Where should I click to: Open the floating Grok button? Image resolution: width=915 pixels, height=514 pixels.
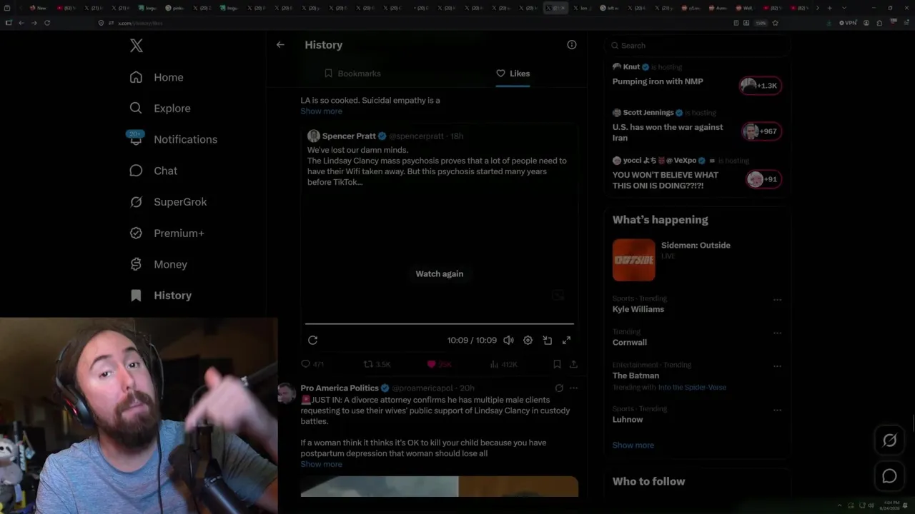coord(889,440)
